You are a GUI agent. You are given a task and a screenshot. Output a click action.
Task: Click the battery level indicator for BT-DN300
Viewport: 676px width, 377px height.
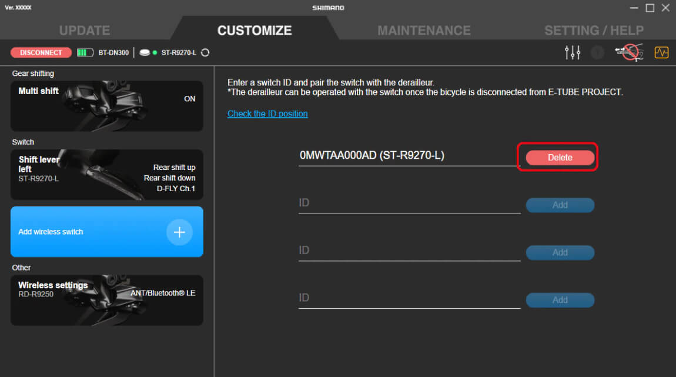pos(85,52)
